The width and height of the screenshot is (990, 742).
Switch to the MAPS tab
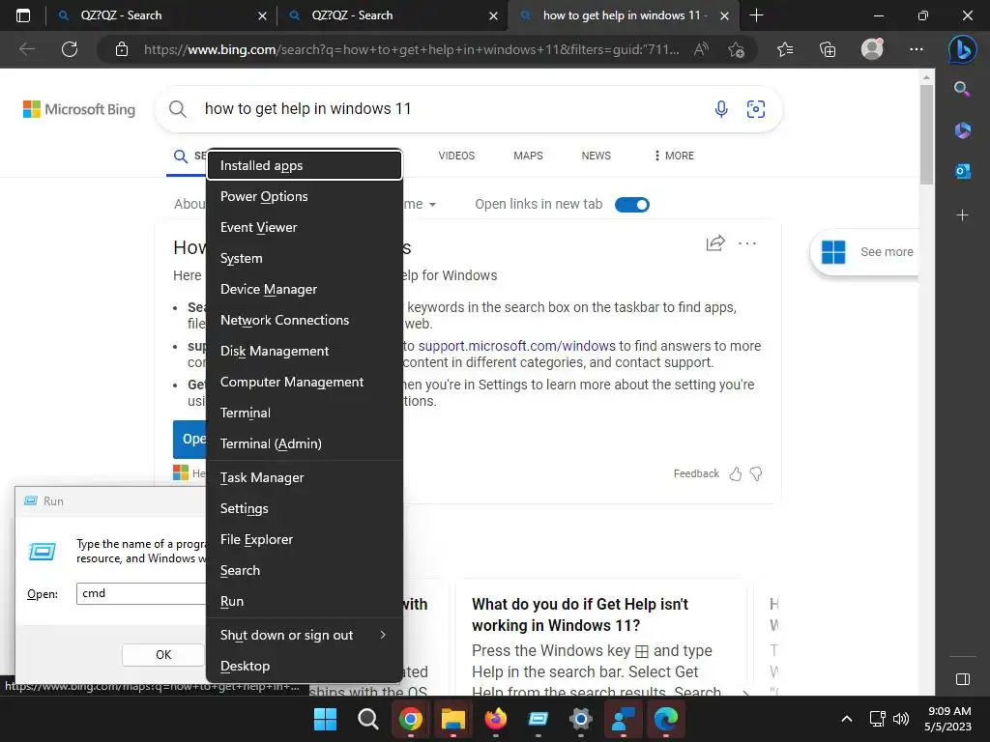pyautogui.click(x=528, y=156)
